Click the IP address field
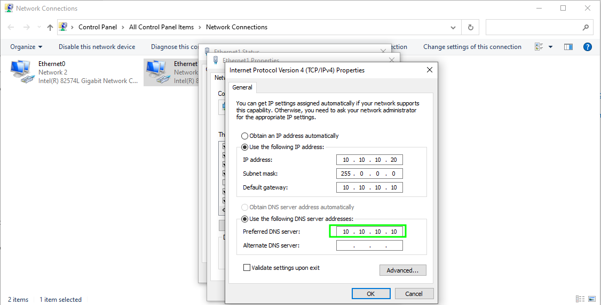This screenshot has height=305, width=601. pyautogui.click(x=369, y=160)
